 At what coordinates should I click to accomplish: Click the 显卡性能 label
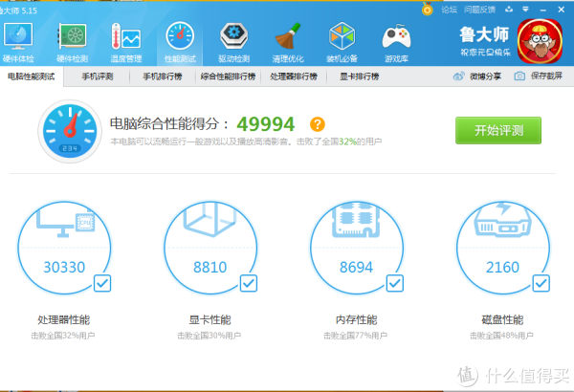pos(210,320)
